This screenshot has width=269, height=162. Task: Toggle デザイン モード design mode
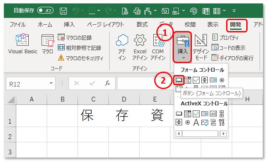tap(201, 47)
